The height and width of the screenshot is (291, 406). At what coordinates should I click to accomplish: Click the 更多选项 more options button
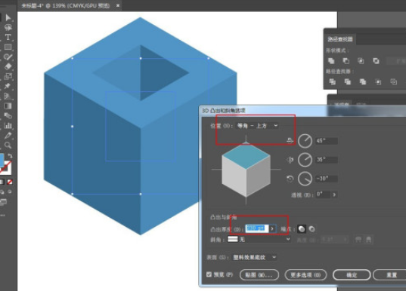pyautogui.click(x=305, y=275)
